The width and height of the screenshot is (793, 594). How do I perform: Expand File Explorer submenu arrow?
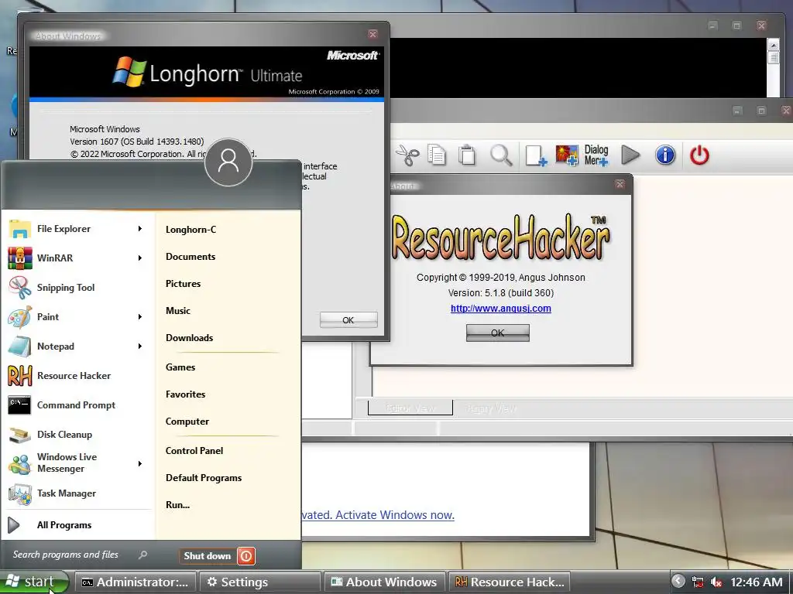(x=140, y=229)
